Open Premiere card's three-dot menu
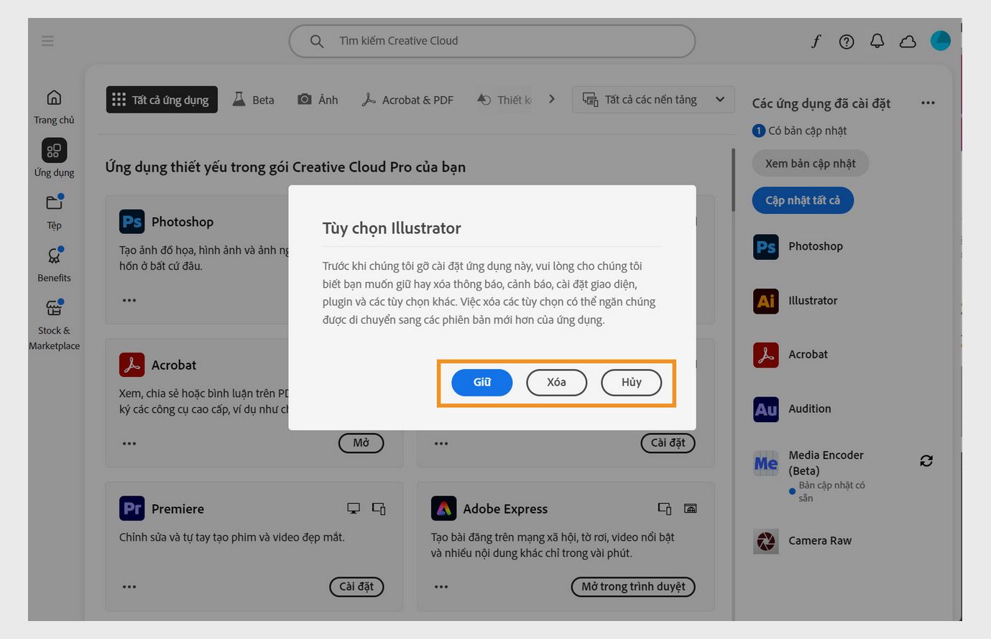The height and width of the screenshot is (639, 991). click(x=129, y=587)
